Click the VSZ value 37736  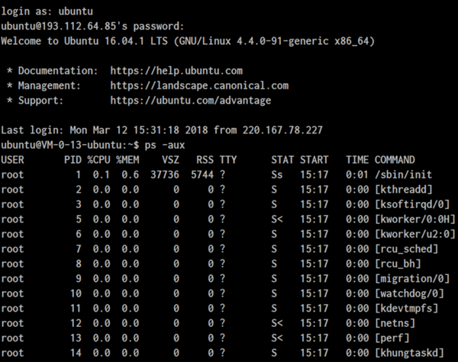(165, 175)
